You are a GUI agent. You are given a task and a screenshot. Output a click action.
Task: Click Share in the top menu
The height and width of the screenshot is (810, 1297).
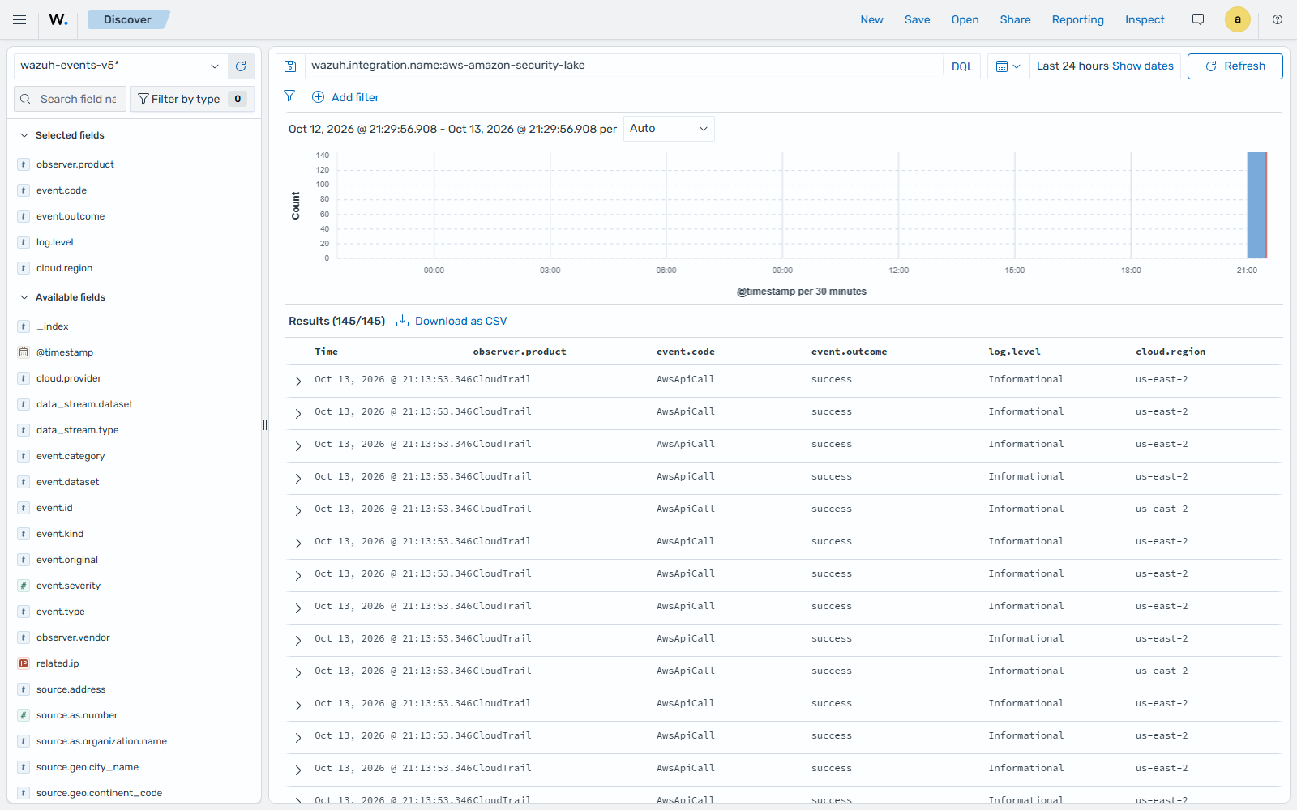1015,19
